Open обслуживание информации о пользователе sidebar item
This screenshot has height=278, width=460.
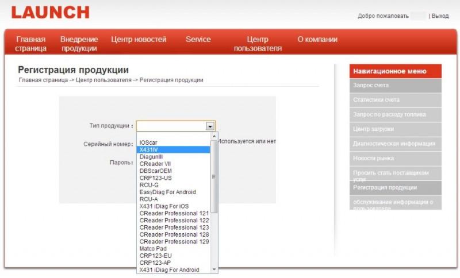click(x=396, y=203)
